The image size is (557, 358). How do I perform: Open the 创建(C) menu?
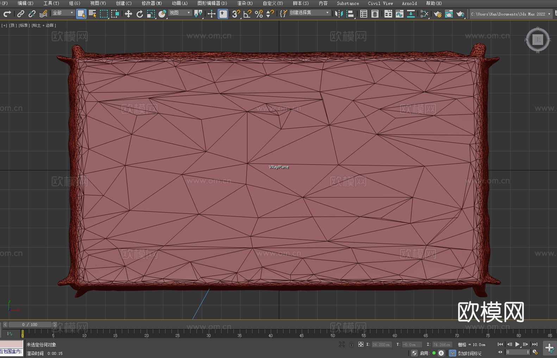[x=124, y=3]
